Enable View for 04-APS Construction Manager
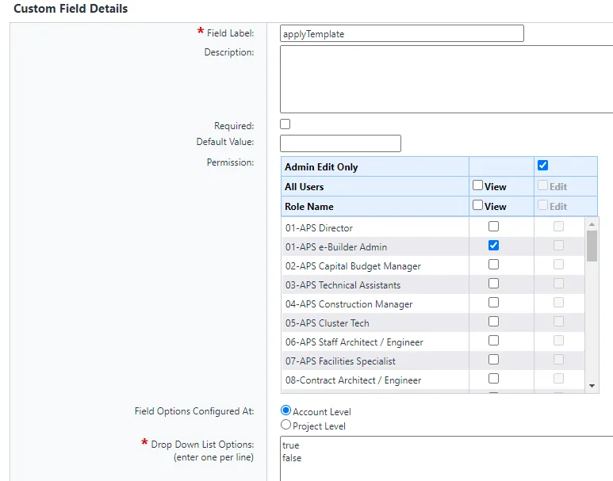The image size is (613, 481). coord(493,303)
